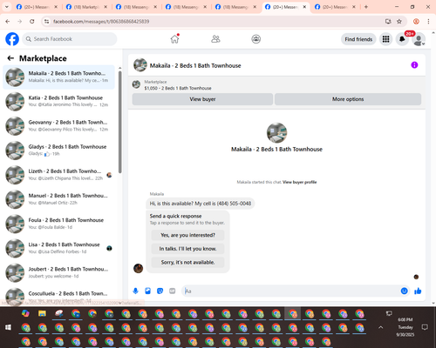Close the active Messenger tab
Screen dimensions: 436x348
click(304, 7)
